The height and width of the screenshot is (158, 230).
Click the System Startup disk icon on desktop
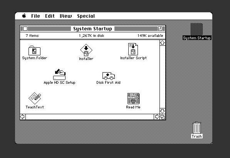point(197,29)
